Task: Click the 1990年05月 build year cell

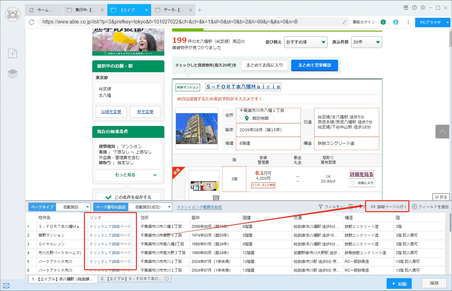Action: pyautogui.click(x=215, y=253)
